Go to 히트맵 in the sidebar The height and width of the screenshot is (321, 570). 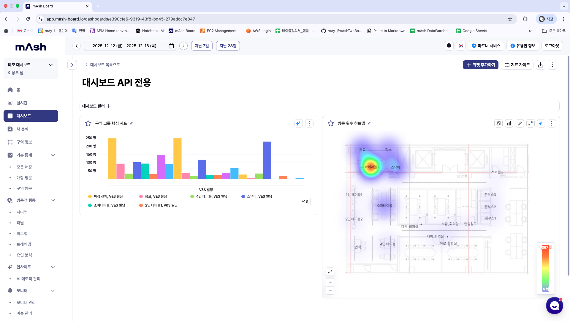coord(22,233)
